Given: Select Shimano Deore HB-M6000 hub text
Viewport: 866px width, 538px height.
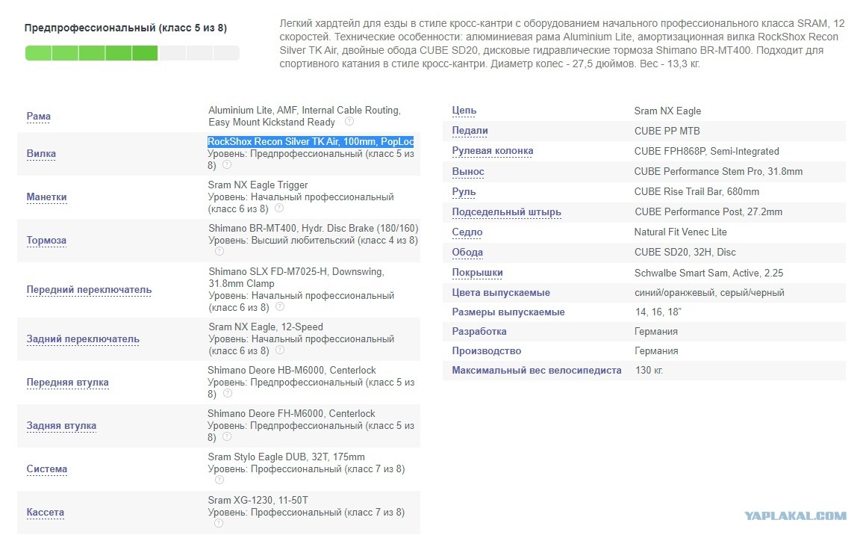Looking at the screenshot, I should (292, 370).
